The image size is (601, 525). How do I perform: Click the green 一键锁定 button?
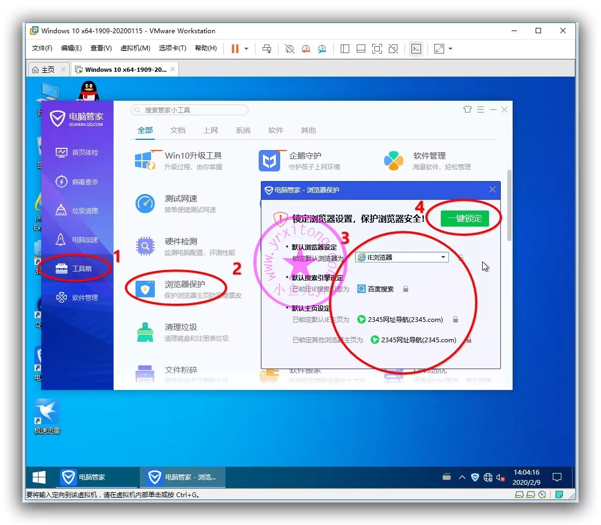[x=464, y=219]
